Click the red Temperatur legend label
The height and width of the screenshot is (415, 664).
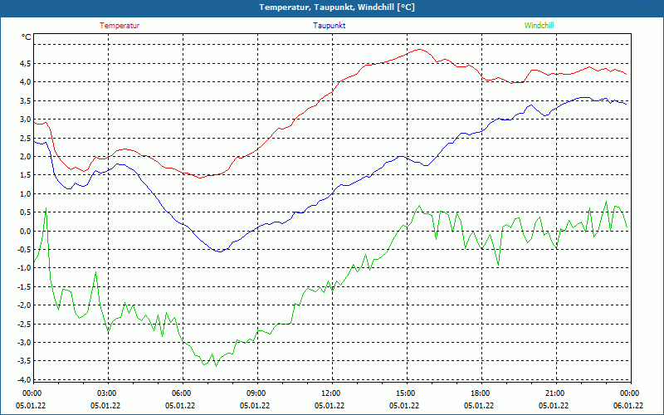coord(120,26)
